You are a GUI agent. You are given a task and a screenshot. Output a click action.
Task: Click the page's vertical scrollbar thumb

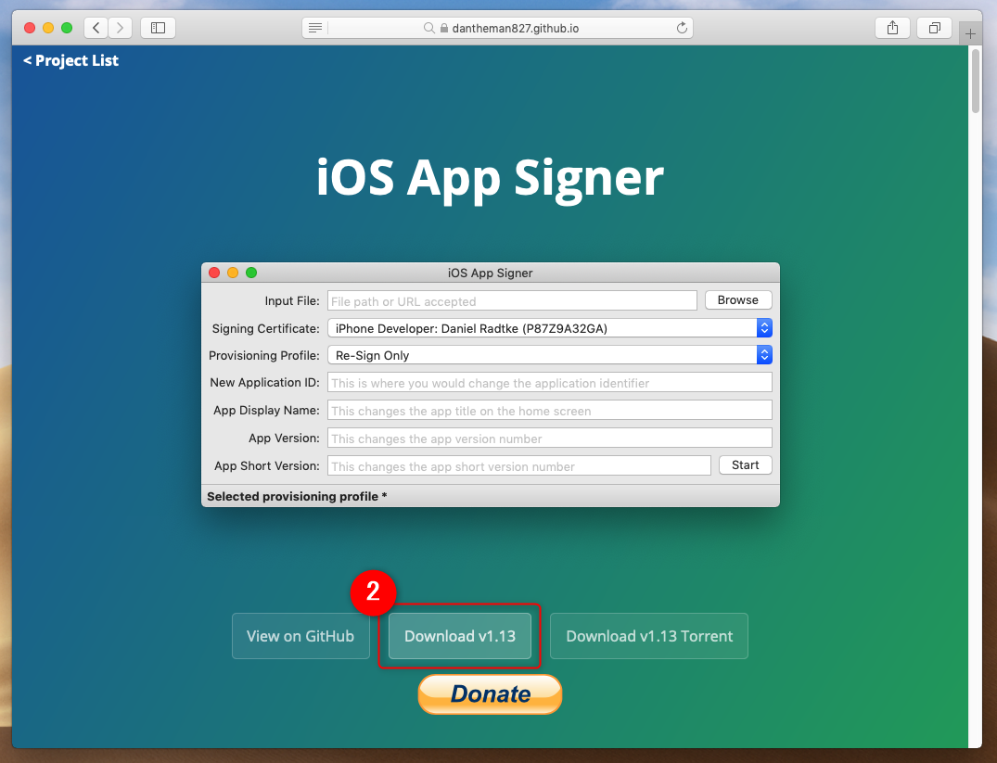pos(976,82)
